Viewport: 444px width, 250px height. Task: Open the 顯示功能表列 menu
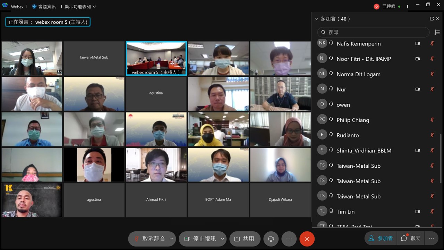[x=80, y=7]
